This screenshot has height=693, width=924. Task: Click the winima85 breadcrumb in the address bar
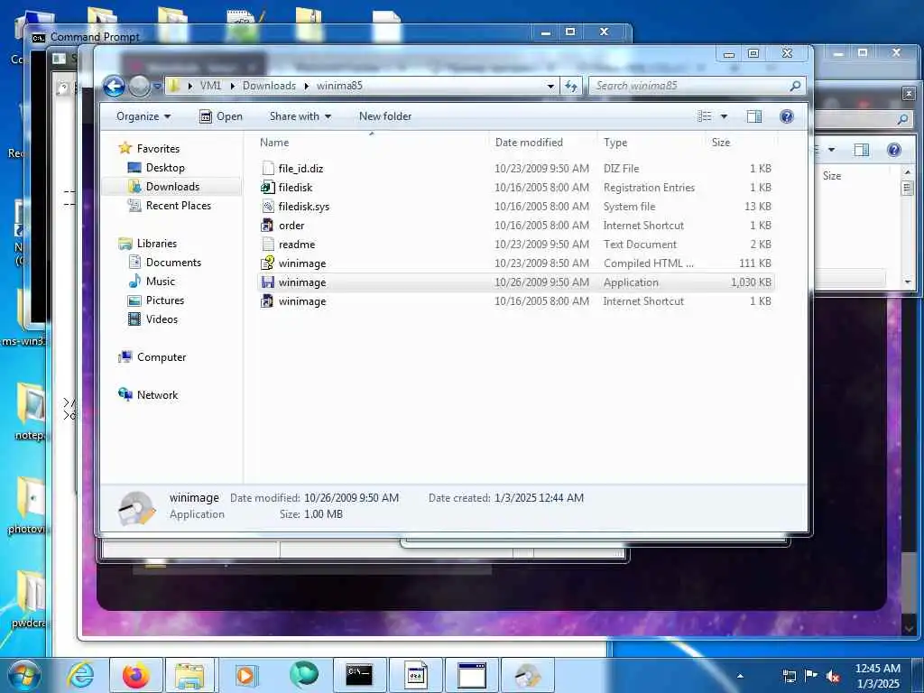click(339, 86)
